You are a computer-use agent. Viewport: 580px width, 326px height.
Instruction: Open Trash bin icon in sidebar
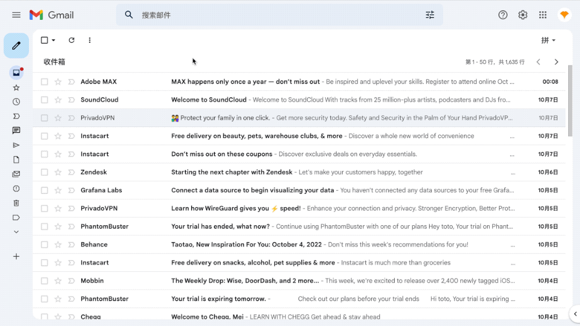tap(16, 203)
